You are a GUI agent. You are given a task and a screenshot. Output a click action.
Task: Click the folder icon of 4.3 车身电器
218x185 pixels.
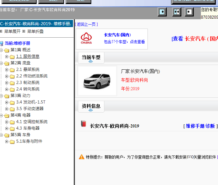coord(12,129)
